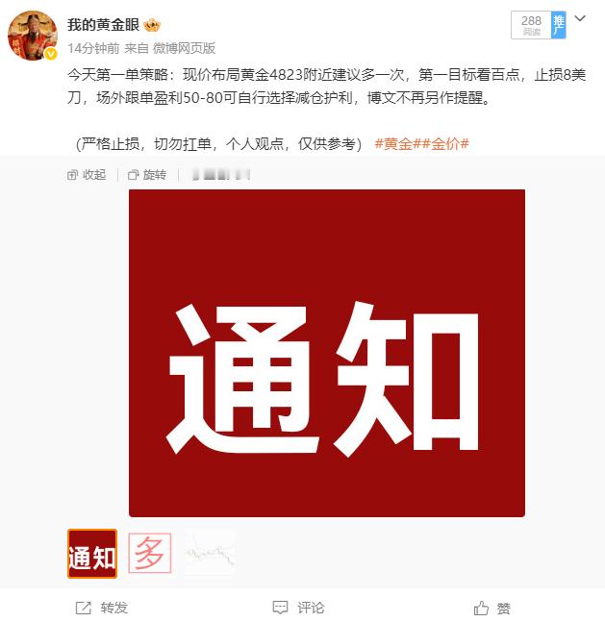The height and width of the screenshot is (622, 605).
Task: Select the 通知 thumbnail
Action: [x=92, y=554]
